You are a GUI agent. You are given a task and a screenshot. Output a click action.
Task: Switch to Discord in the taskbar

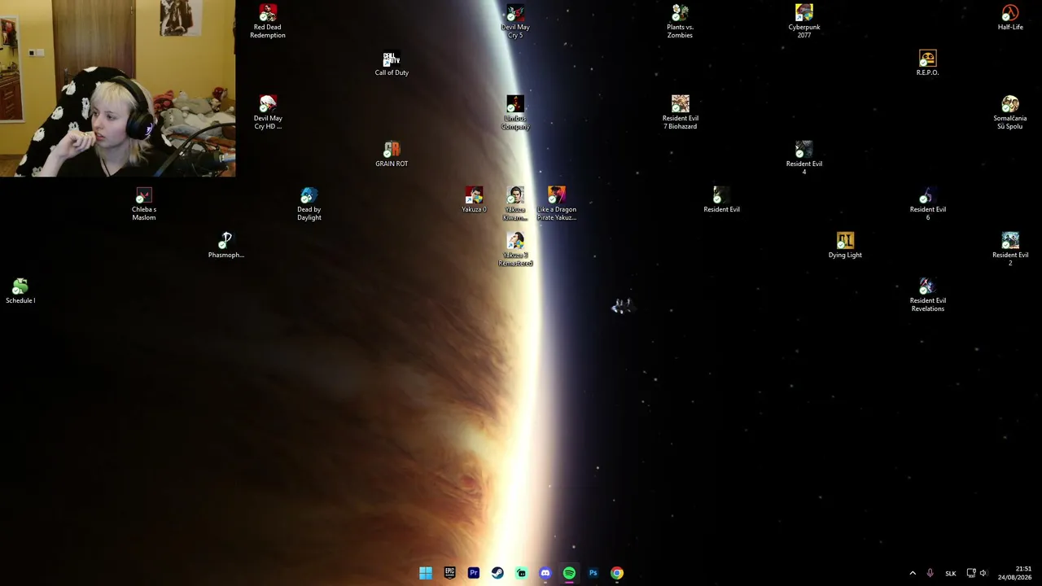(545, 573)
